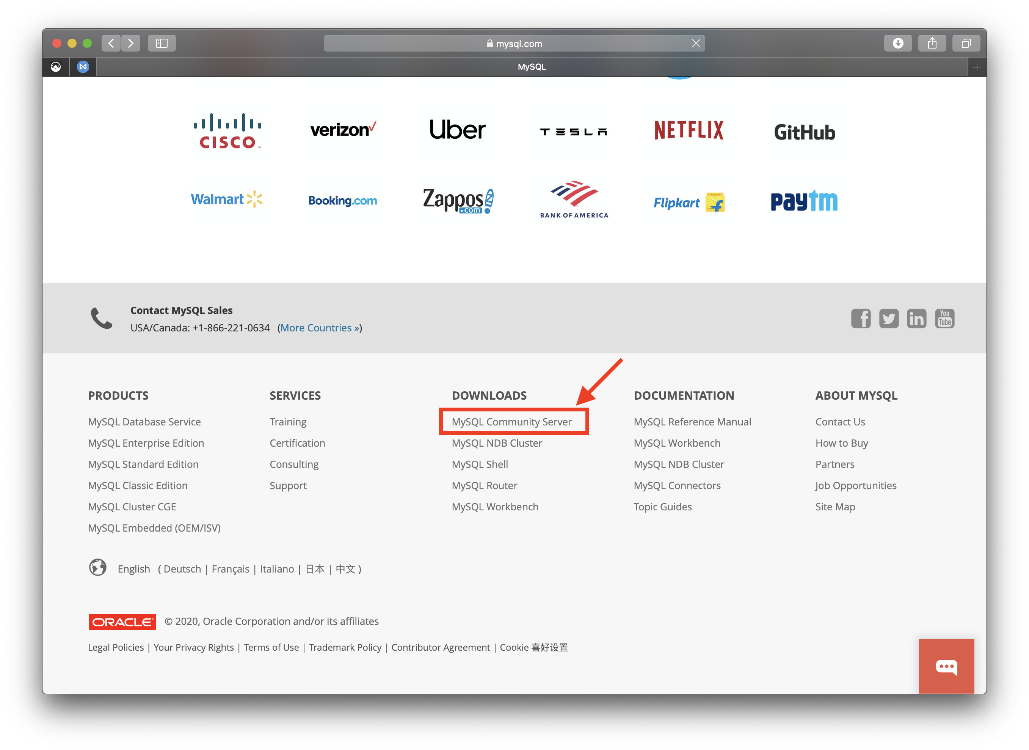Open the Topic Guides link
This screenshot has width=1029, height=750.
pos(663,507)
